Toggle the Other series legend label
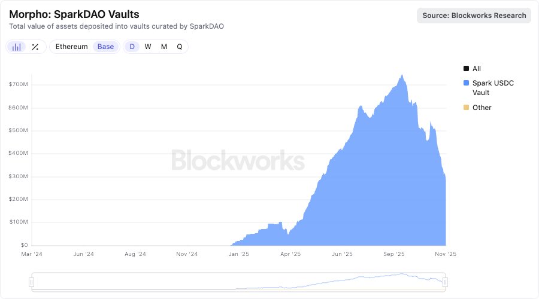The width and height of the screenshot is (539, 299). (482, 108)
